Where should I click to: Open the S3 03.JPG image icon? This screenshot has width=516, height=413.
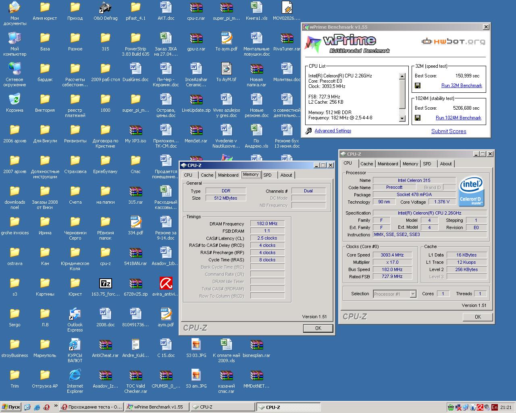(196, 345)
